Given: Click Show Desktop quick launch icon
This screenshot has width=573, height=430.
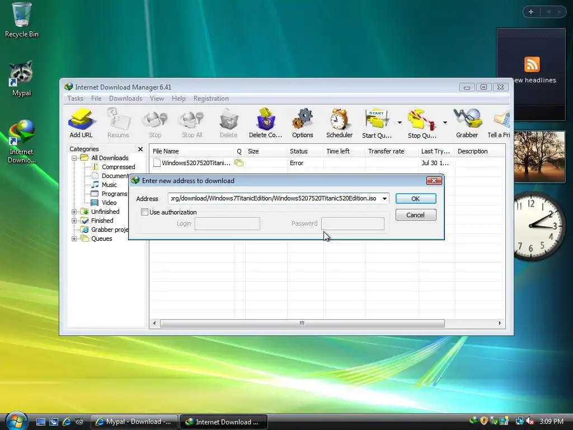Looking at the screenshot, I should tap(40, 422).
